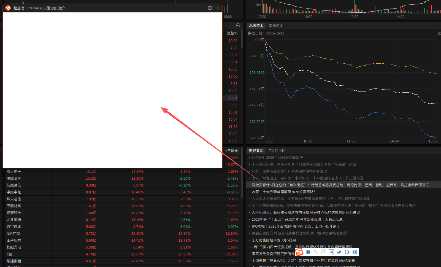This screenshot has height=267, width=441.
Task: Open the IME toolbox grid icon
Action: [x=355, y=252]
